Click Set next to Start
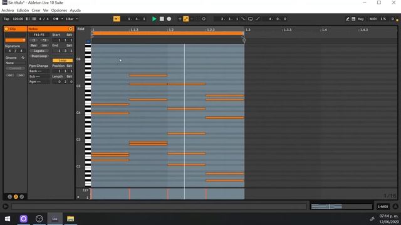Screen dimensions: 401x225 point(70,35)
